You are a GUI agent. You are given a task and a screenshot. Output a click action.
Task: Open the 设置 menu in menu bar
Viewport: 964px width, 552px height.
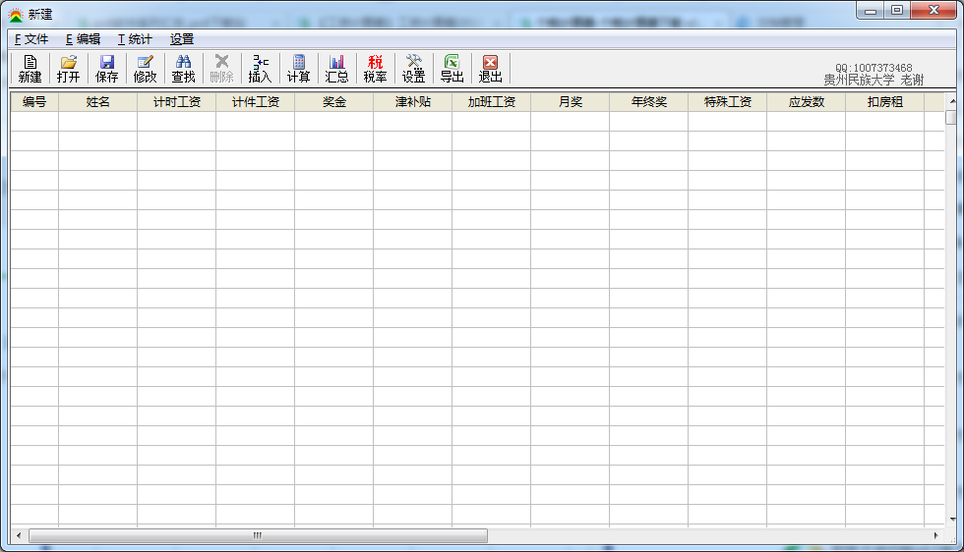pos(182,39)
